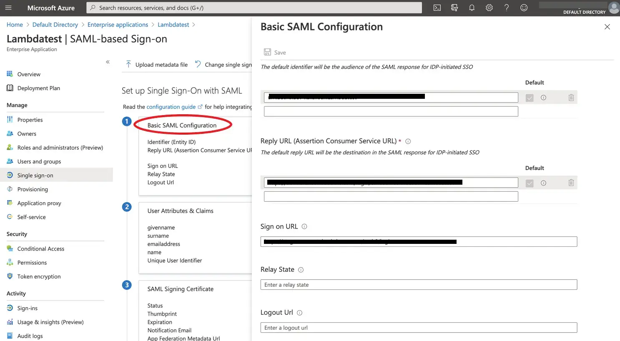This screenshot has width=620, height=341.
Task: Click the Relay State input field
Action: 418,284
